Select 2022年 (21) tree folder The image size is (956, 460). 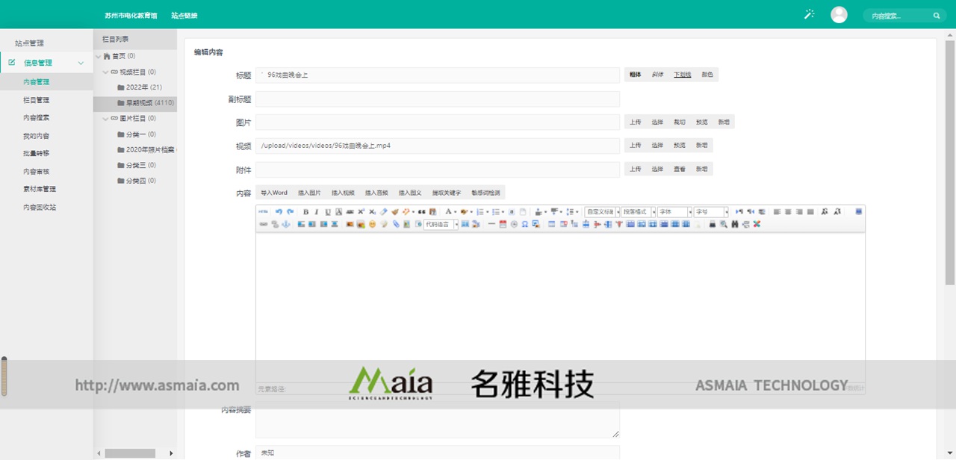(x=140, y=87)
